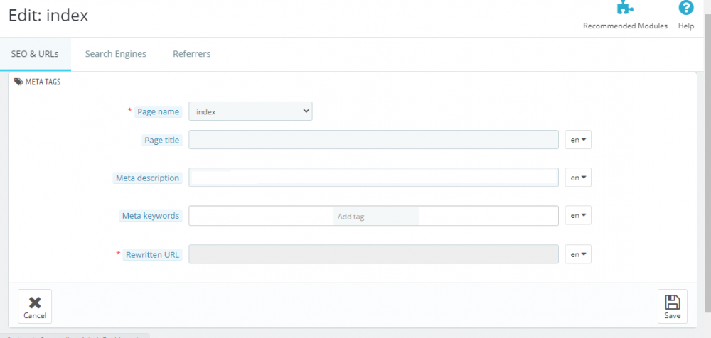This screenshot has width=711, height=338.
Task: Open Help via question mark icon
Action: [x=685, y=9]
